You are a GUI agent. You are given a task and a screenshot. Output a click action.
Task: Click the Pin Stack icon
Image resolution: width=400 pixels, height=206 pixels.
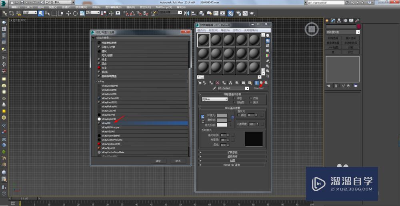click(329, 85)
